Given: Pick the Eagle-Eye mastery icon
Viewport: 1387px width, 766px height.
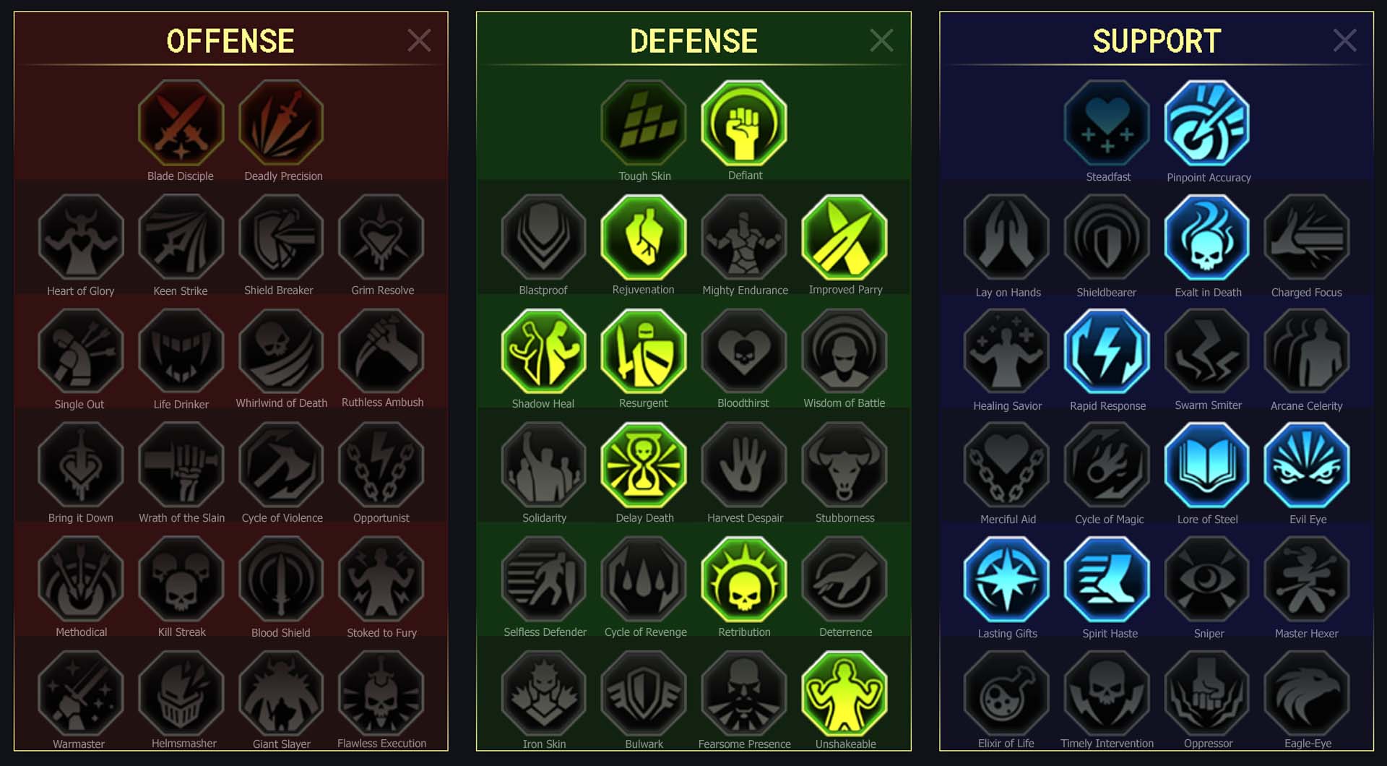Looking at the screenshot, I should click(1307, 693).
